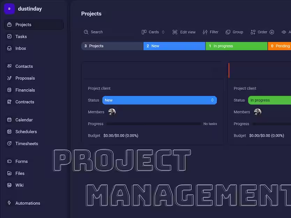Click member avatar on second project card
291x218 pixels.
tap(258, 112)
